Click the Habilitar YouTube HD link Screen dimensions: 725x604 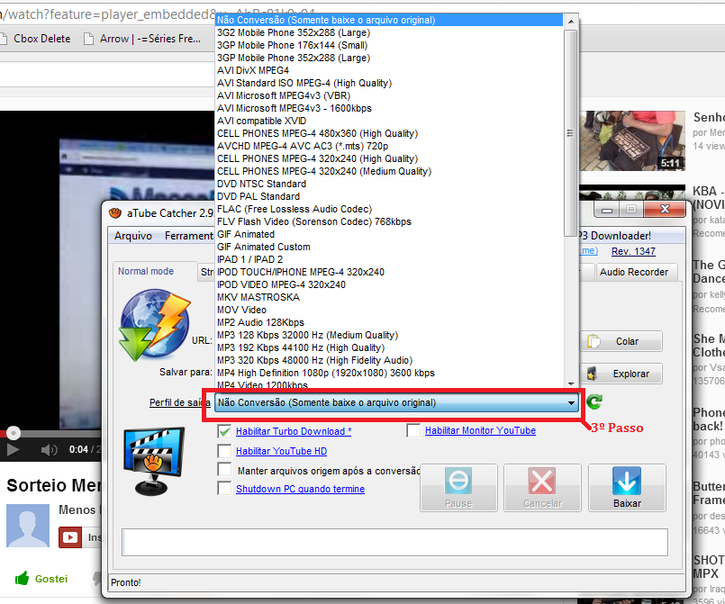[282, 451]
